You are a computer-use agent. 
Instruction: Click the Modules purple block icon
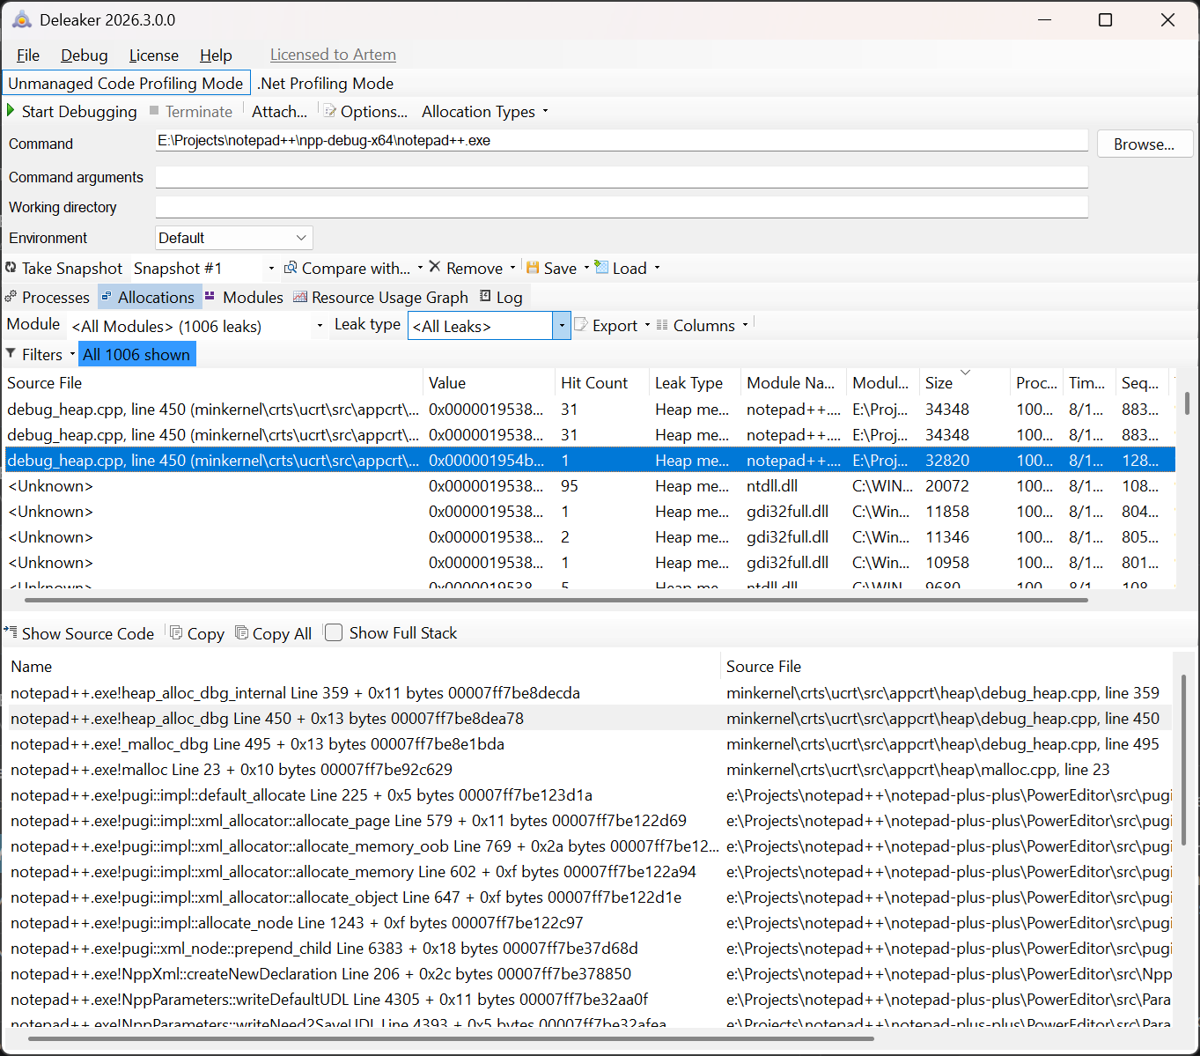210,297
